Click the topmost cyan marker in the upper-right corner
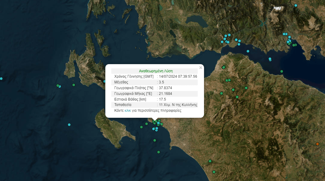 coord(296,5)
